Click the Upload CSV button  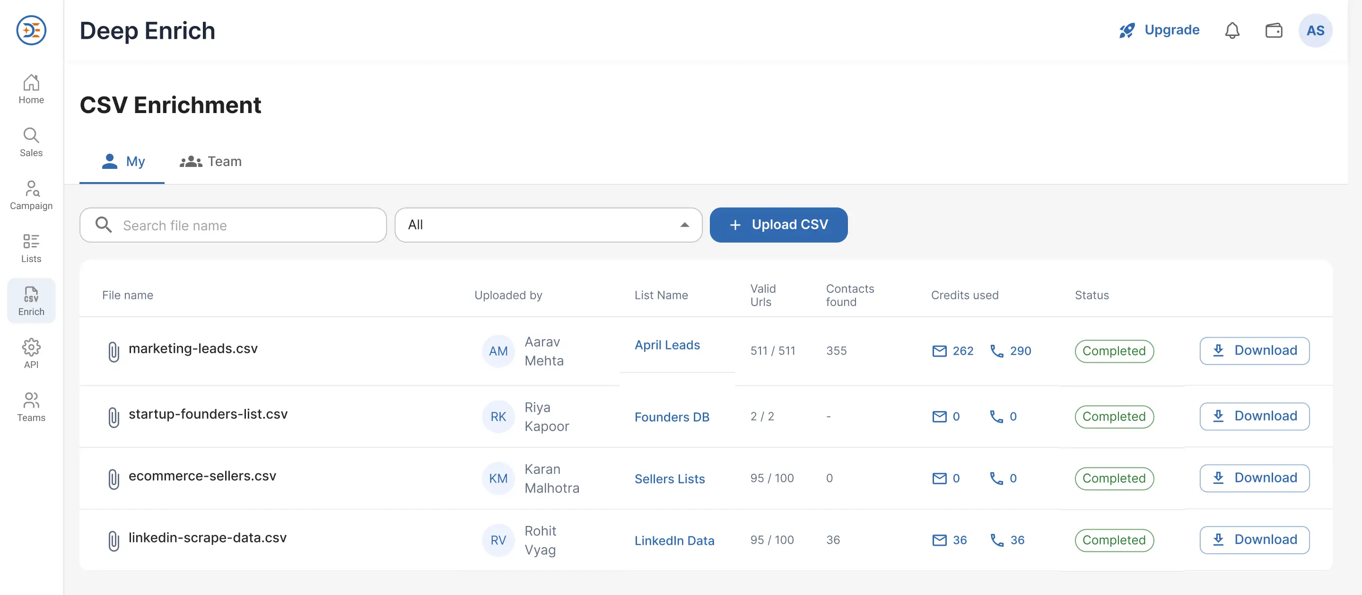tap(778, 225)
